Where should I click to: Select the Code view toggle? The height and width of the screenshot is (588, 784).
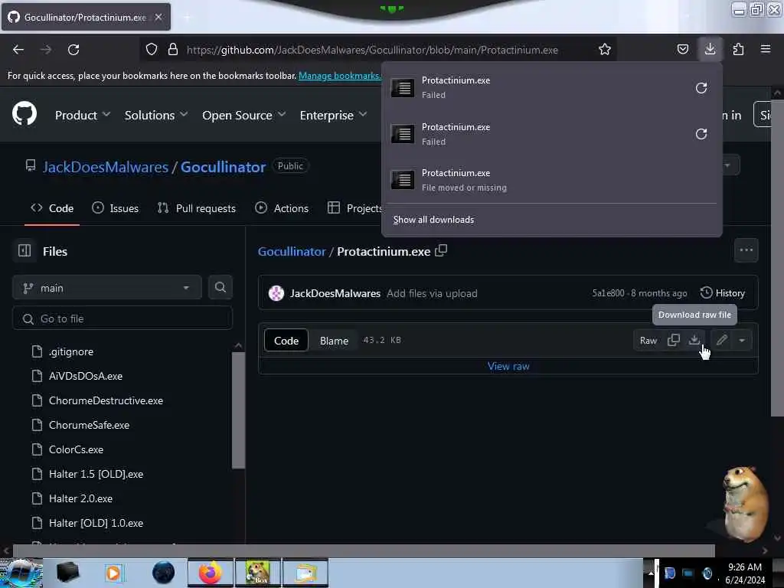(x=286, y=341)
